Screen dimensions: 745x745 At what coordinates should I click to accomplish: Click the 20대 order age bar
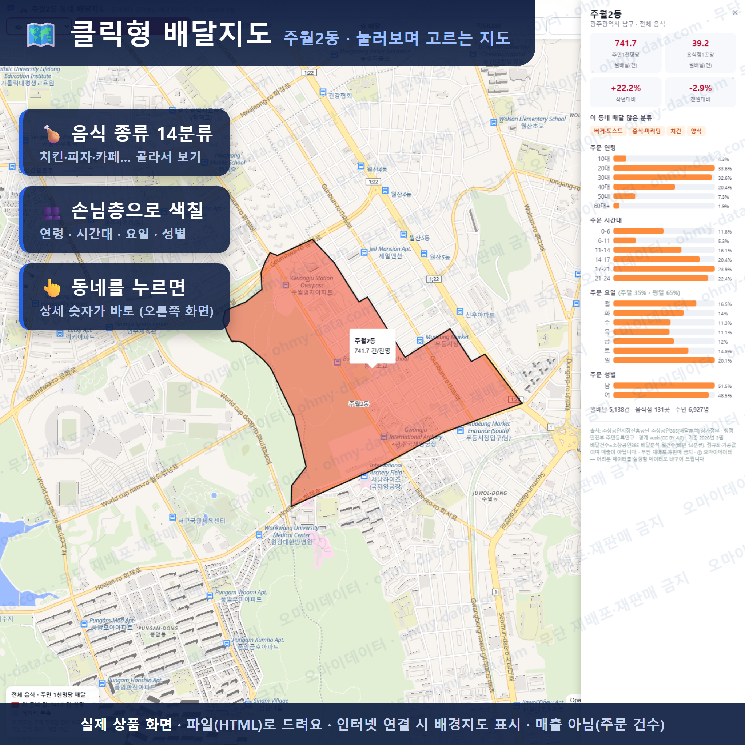click(x=664, y=168)
